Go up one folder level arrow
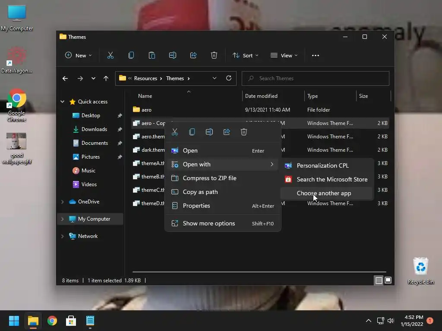Viewport: 442px width, 331px height. pos(106,78)
